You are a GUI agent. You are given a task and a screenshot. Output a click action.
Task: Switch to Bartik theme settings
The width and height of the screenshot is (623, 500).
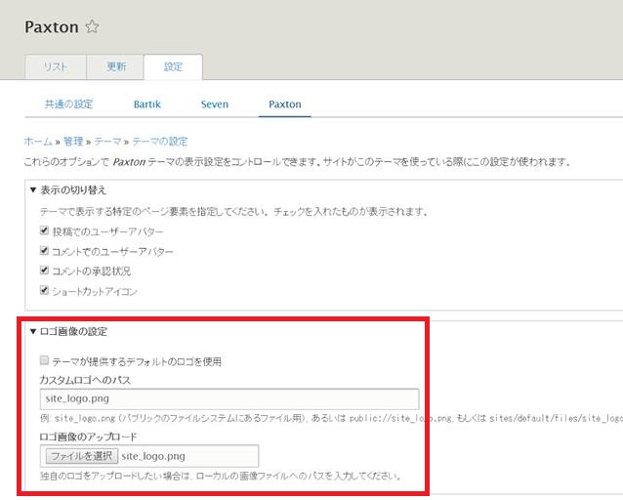pyautogui.click(x=147, y=104)
